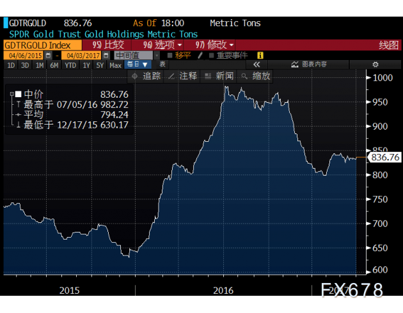Click the 95) 比较 menu item
Screen dimensions: 403x313
pos(108,45)
